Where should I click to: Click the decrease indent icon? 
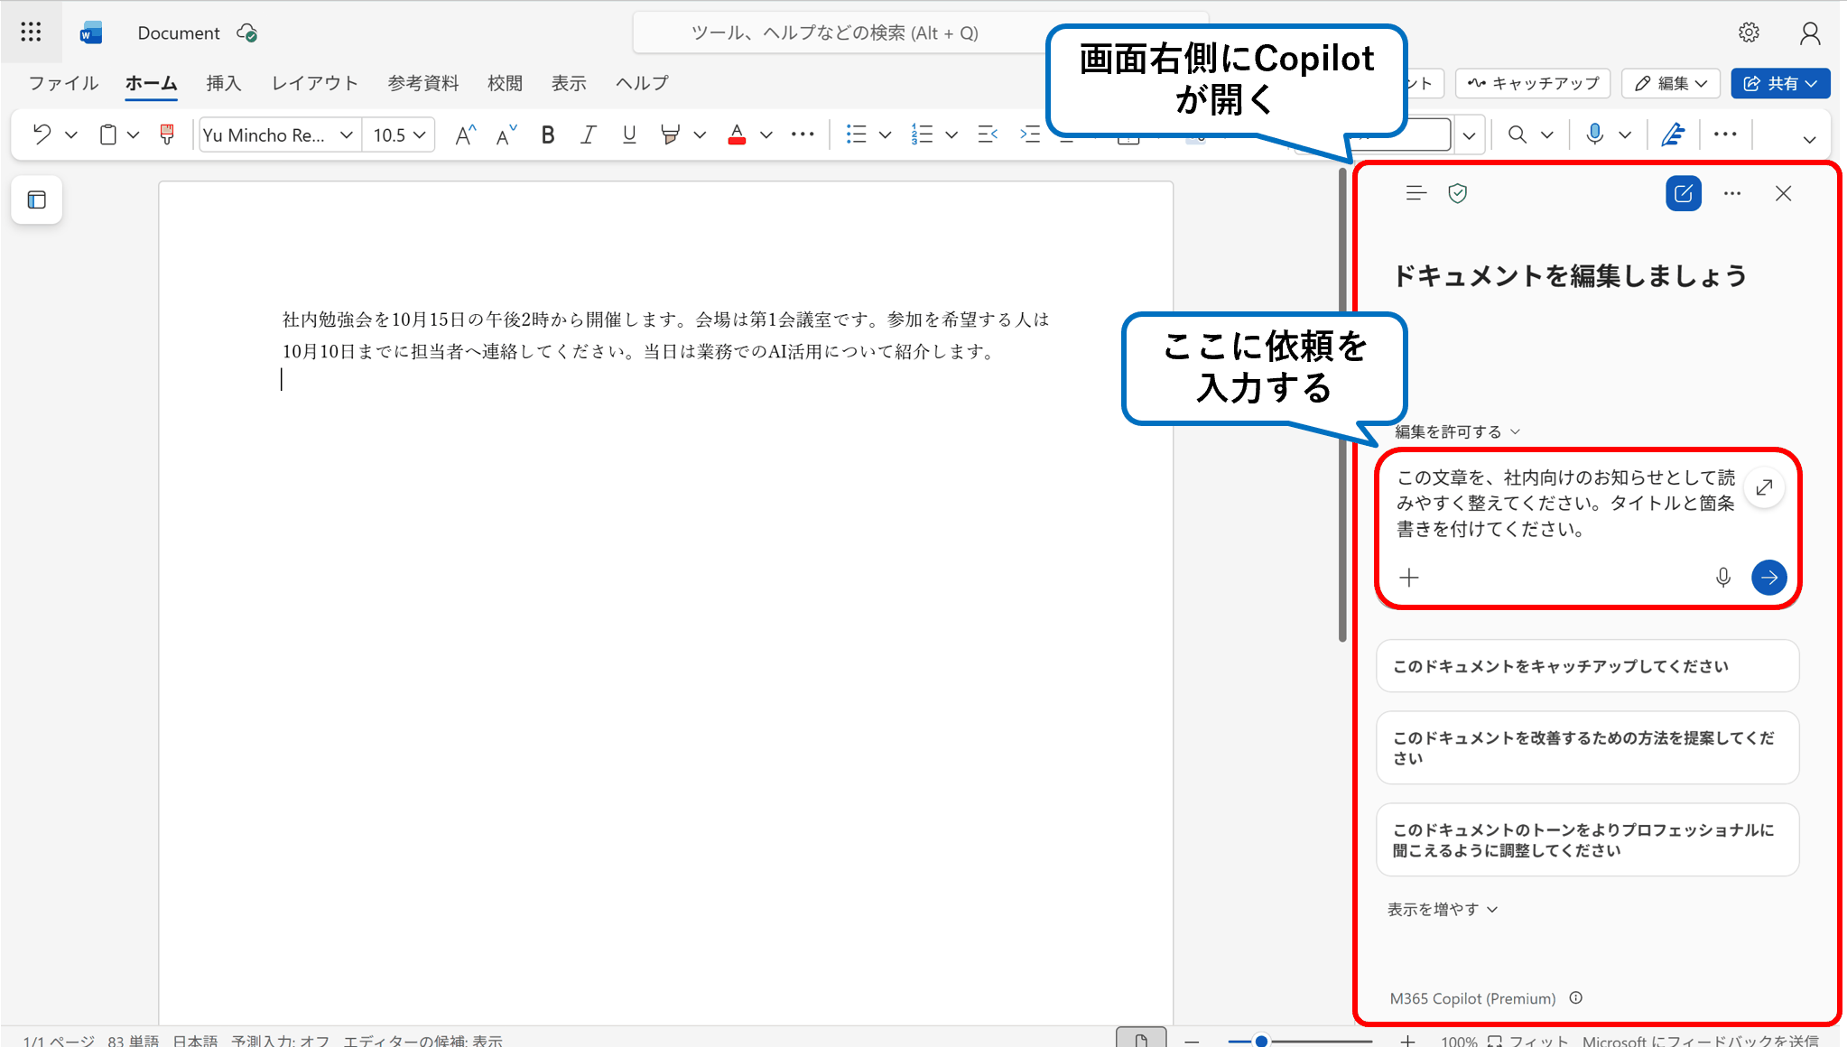click(988, 134)
